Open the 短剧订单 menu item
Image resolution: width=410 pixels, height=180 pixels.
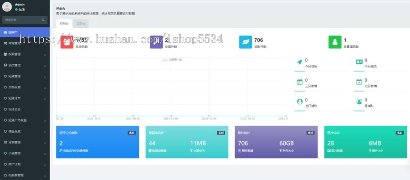click(x=25, y=98)
